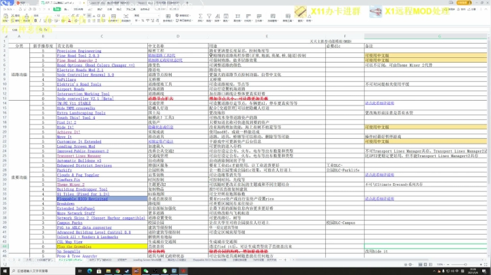
Task: Open WeChat from the taskbar
Action: coord(146,271)
